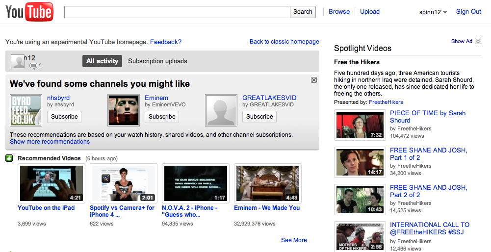
Task: Play FREE SHANE AND JOSH Part 1 thumbnail
Action: (x=360, y=162)
